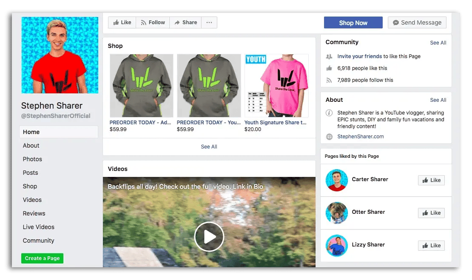The width and height of the screenshot is (472, 280).
Task: Open the Reviews section from sidebar
Action: [x=34, y=213]
